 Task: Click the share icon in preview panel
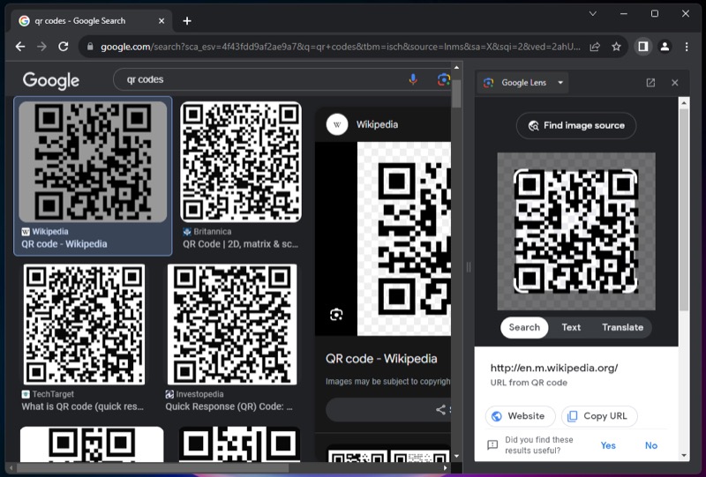coord(440,409)
